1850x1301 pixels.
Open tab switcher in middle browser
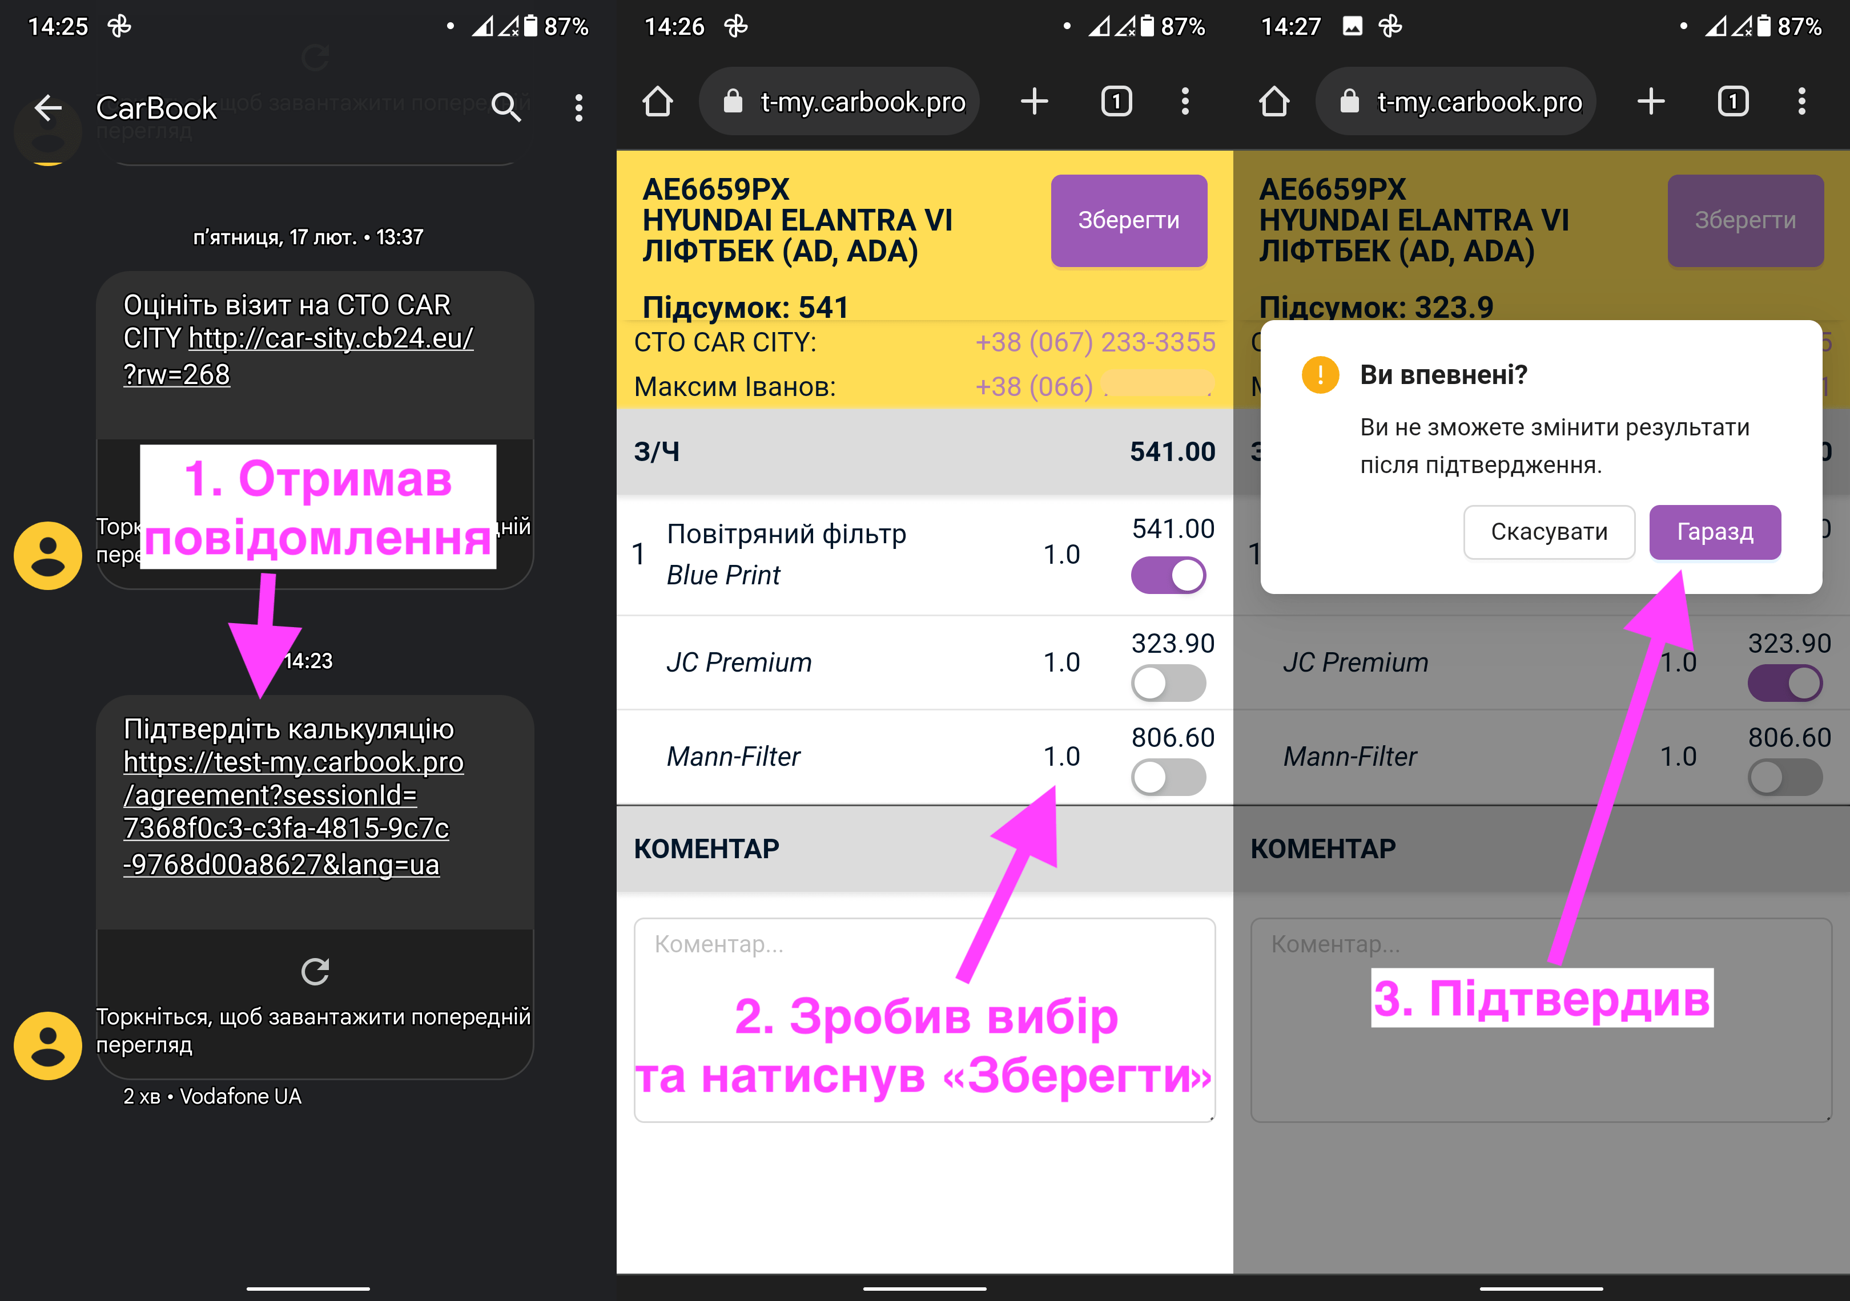click(1116, 102)
